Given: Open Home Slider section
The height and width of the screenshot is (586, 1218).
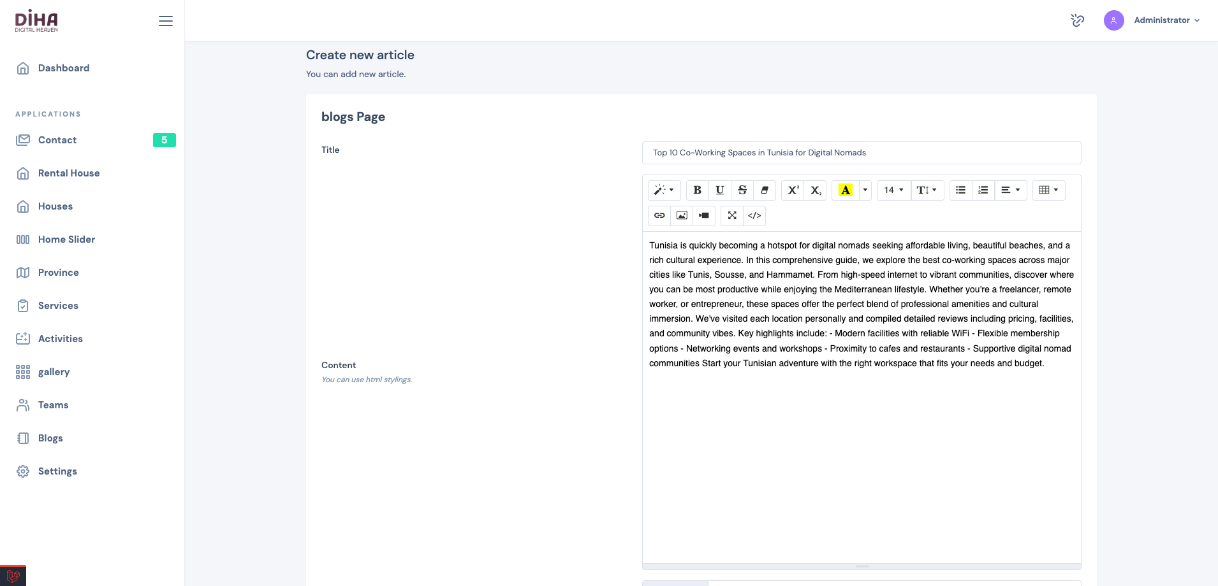Looking at the screenshot, I should coord(92,239).
